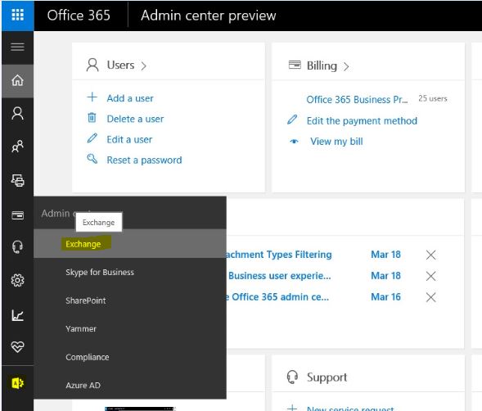The width and height of the screenshot is (482, 411).
Task: Open Support section from sidebar headset icon
Action: (x=17, y=246)
